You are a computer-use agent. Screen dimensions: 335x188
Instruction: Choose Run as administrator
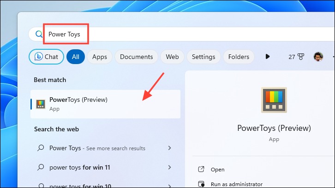[237, 184]
